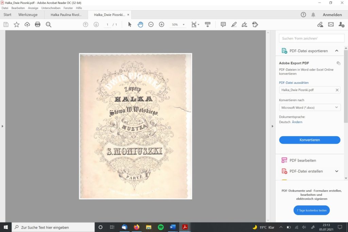Open the Find text magnifier tool
The width and height of the screenshot is (348, 232).
pyautogui.click(x=48, y=24)
